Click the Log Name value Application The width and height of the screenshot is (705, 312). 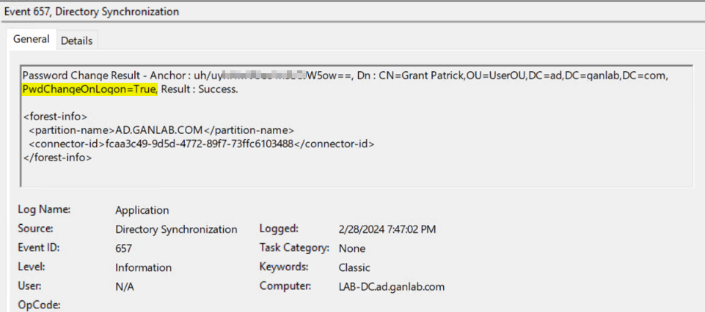click(142, 210)
